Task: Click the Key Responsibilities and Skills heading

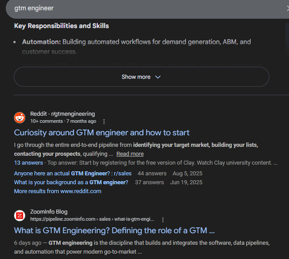Action: [x=62, y=26]
